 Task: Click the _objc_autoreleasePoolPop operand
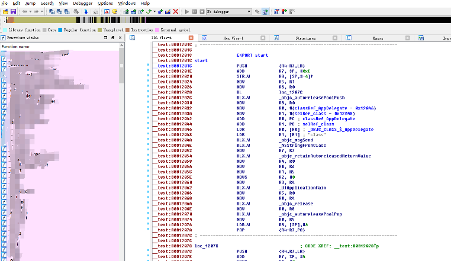pos(310,214)
